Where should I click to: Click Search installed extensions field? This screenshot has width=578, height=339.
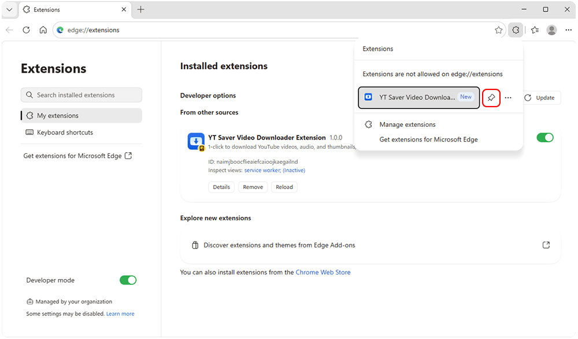[81, 95]
